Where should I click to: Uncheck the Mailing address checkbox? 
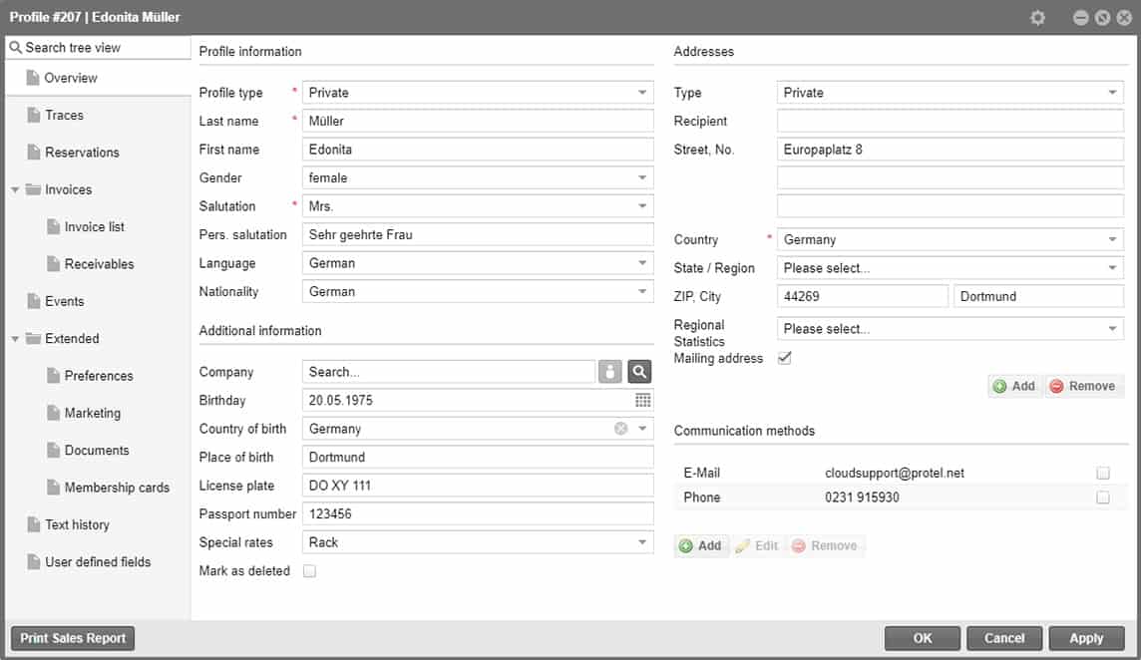coord(784,358)
